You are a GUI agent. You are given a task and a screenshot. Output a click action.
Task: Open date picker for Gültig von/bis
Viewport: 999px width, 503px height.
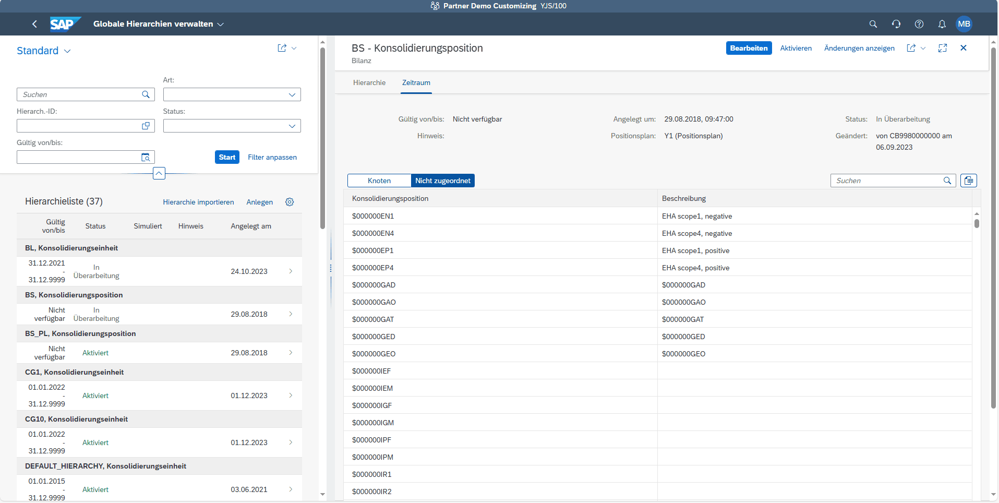[146, 157]
